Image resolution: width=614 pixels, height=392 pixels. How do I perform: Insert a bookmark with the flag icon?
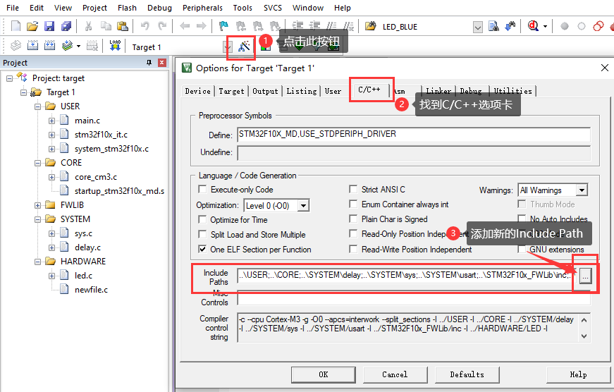tap(223, 26)
